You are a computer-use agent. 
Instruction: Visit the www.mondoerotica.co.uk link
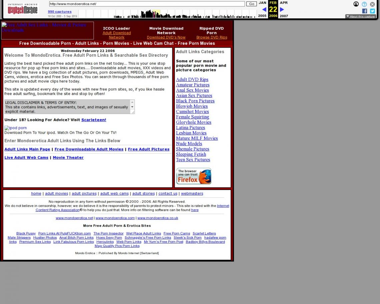click(x=158, y=218)
